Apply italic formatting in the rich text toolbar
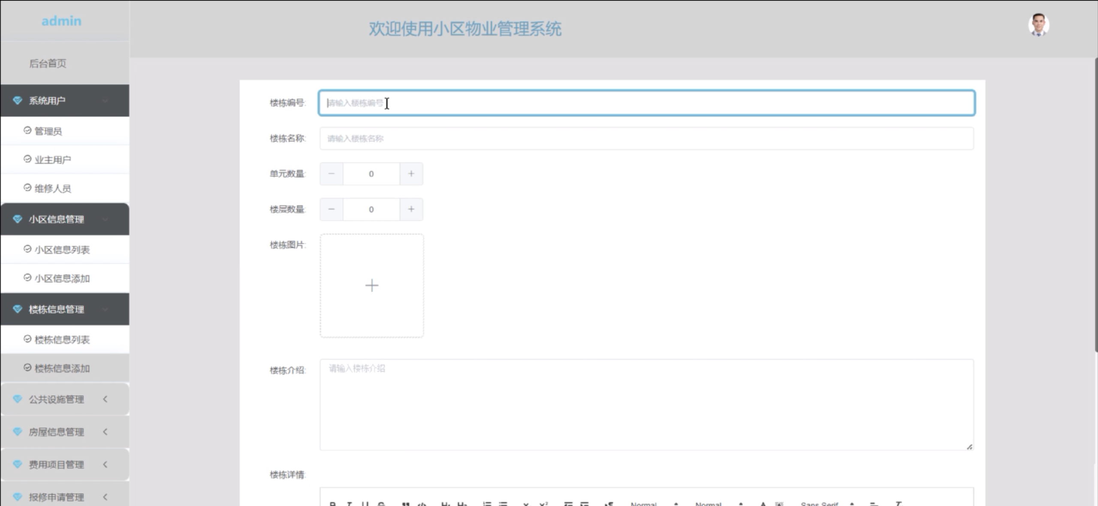This screenshot has width=1098, height=506. coord(350,503)
